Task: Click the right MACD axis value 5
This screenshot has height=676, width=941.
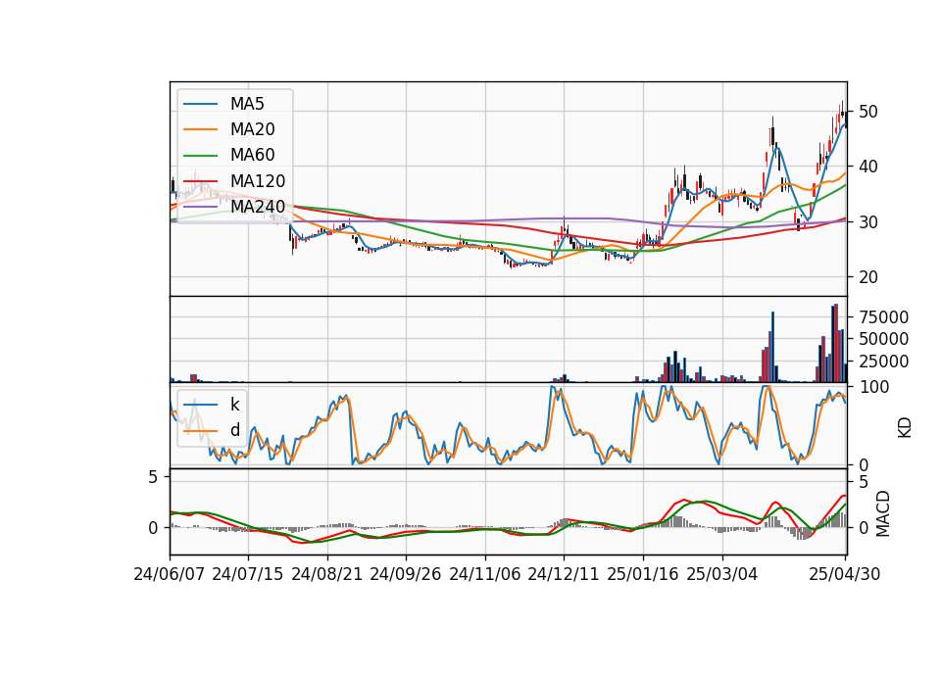Action: (865, 482)
